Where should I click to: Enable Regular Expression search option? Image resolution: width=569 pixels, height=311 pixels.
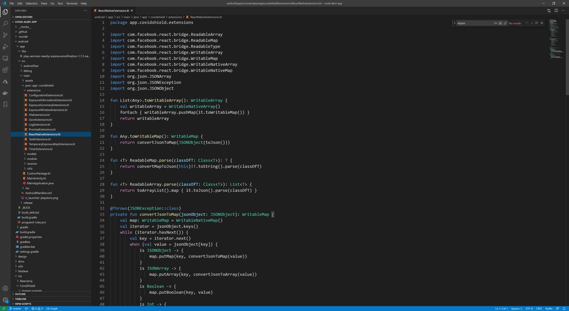(x=505, y=23)
